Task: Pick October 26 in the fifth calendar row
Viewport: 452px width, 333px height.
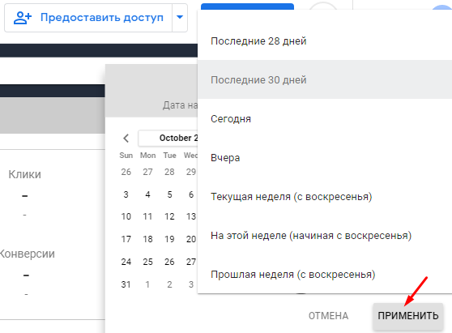Action: tap(169, 262)
